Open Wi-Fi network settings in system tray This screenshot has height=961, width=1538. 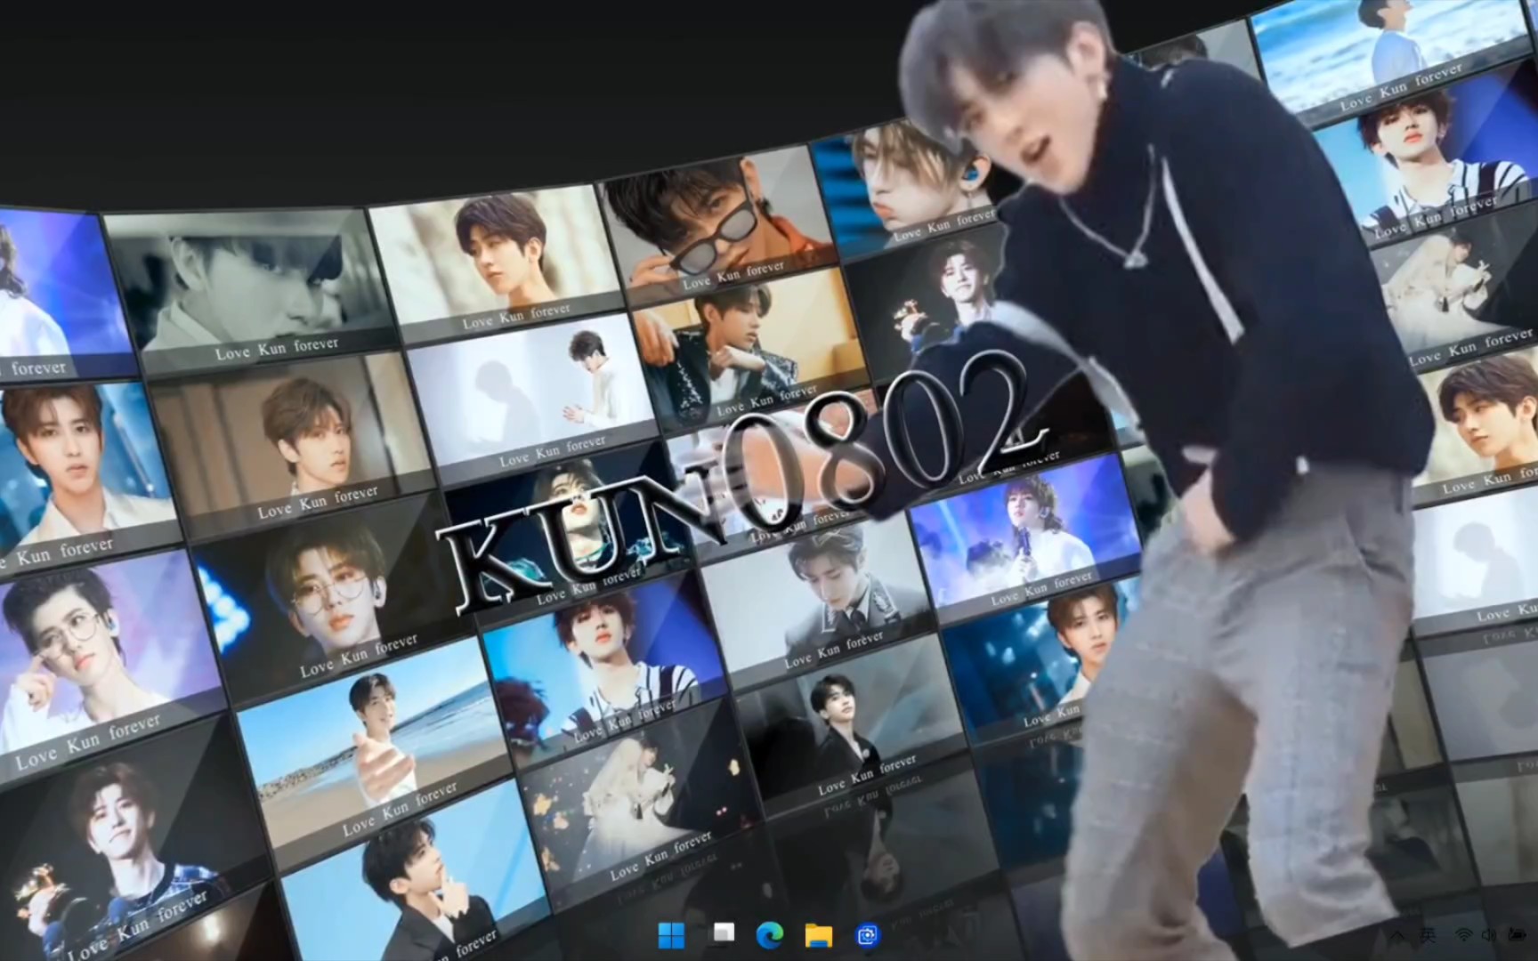(1463, 935)
